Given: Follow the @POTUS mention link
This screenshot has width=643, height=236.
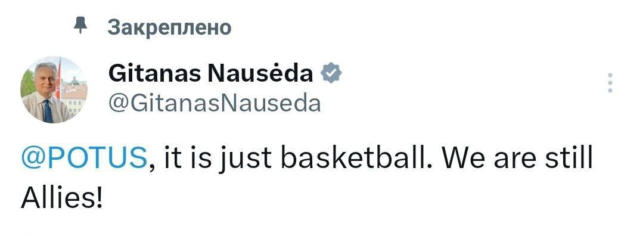Looking at the screenshot, I should (83, 159).
